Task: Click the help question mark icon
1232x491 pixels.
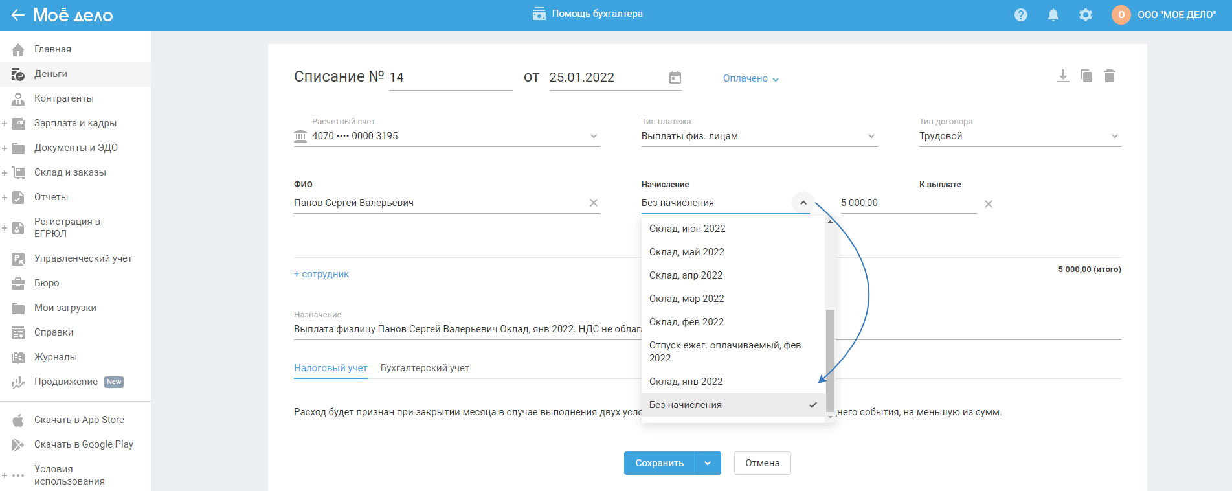Action: click(1021, 15)
